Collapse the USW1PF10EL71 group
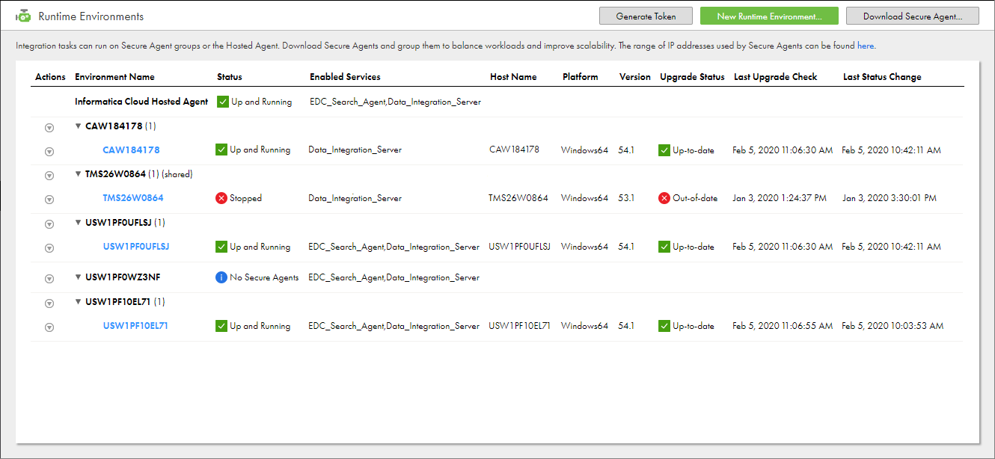Screen dimensions: 995x459 click(x=79, y=302)
